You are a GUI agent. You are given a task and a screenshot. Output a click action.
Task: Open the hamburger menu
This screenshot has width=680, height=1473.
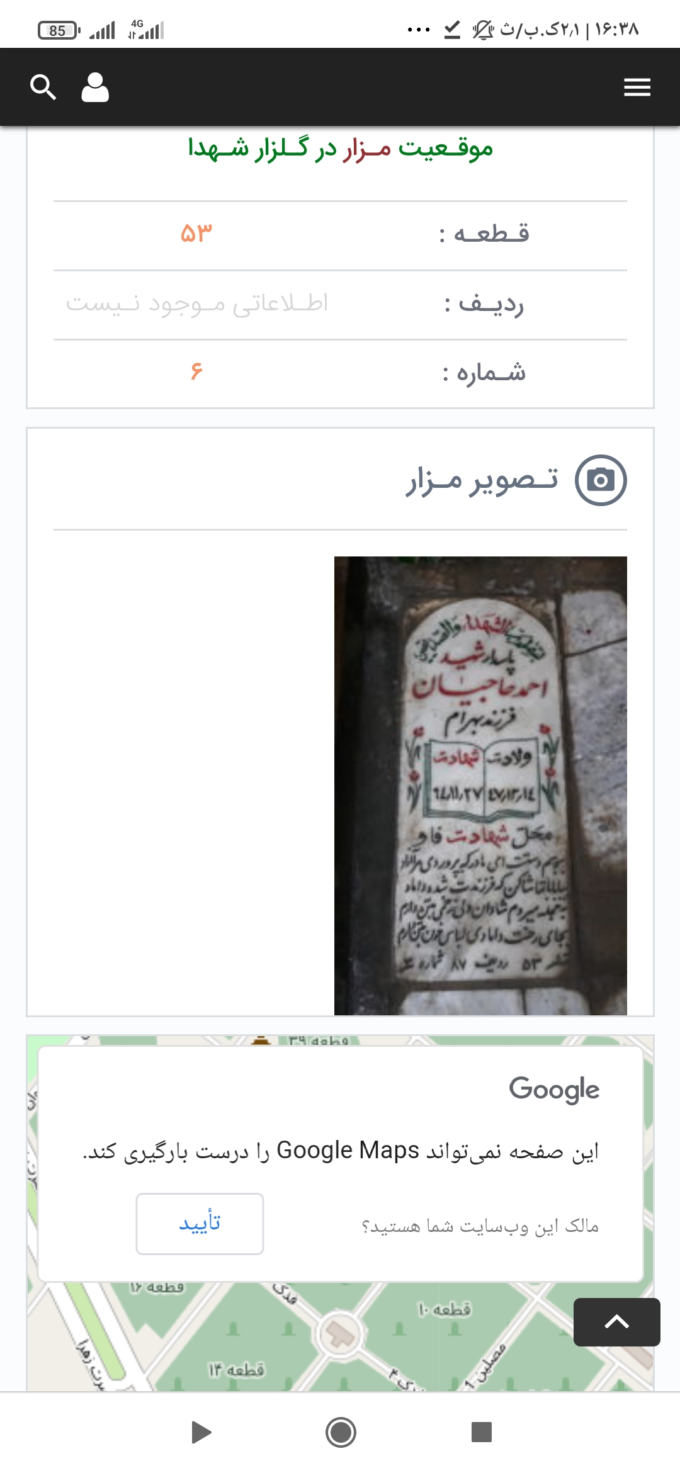tap(637, 87)
